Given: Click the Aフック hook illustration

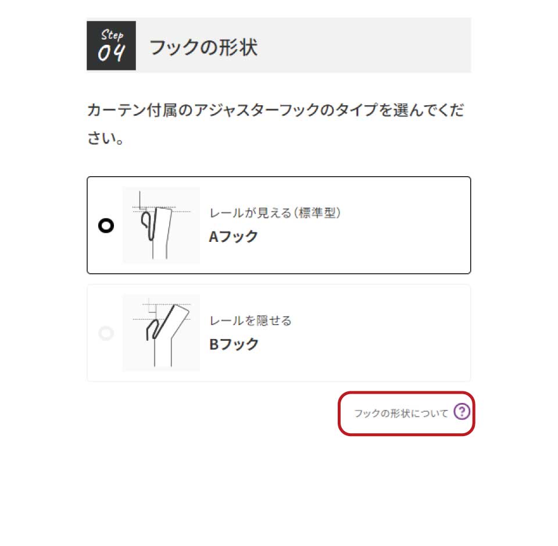Looking at the screenshot, I should (161, 225).
